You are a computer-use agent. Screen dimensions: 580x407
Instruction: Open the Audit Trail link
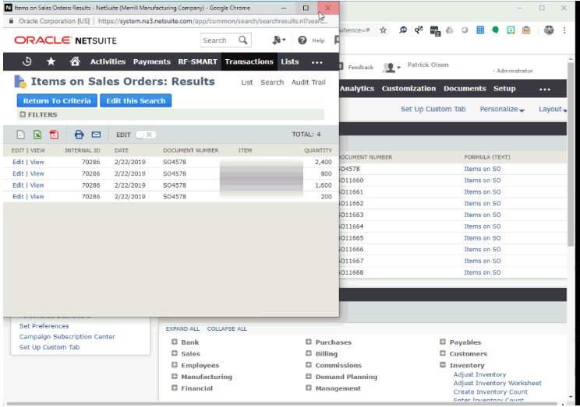(309, 82)
